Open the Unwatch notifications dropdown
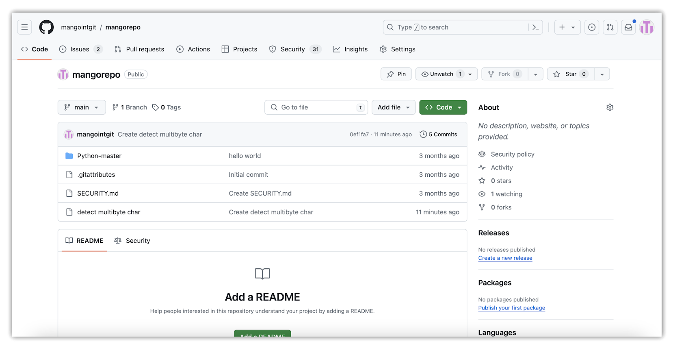 (446, 74)
